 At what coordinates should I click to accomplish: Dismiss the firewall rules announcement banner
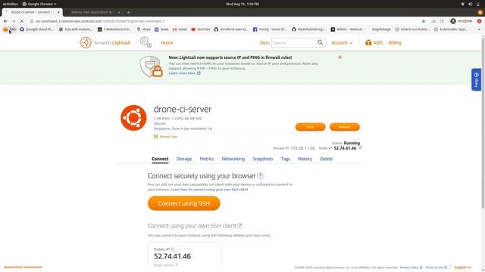[x=340, y=57]
